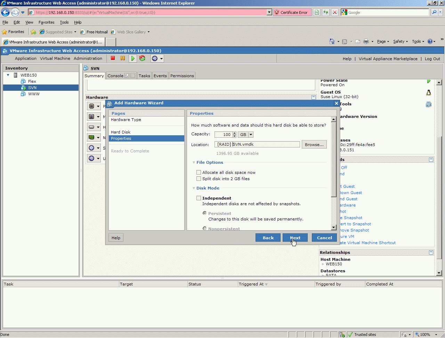Click the IE Help question mark icon
The image size is (445, 338).
(430, 41)
